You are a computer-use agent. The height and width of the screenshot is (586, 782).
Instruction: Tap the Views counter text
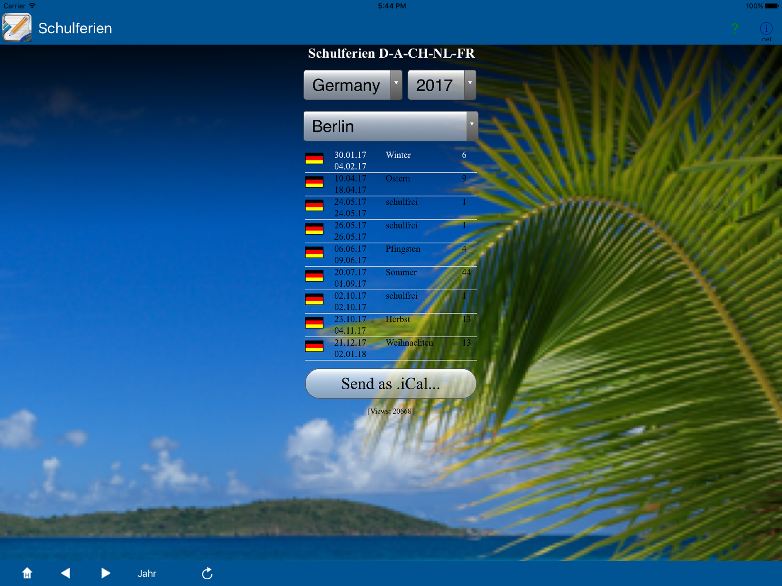(x=391, y=411)
